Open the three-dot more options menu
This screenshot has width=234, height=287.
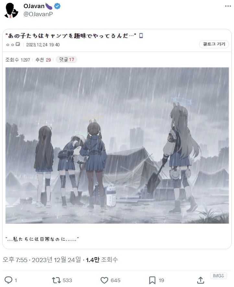[x=228, y=6]
